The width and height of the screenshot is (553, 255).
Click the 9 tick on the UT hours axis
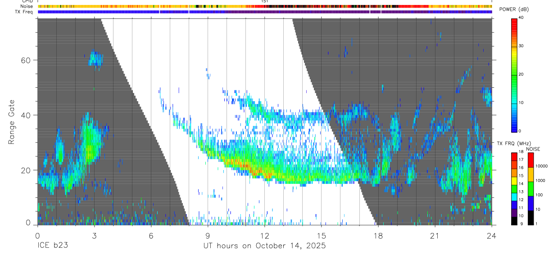click(x=208, y=235)
